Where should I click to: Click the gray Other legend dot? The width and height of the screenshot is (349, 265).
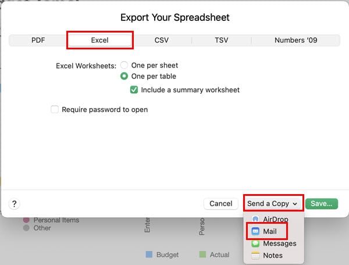[x=26, y=228]
